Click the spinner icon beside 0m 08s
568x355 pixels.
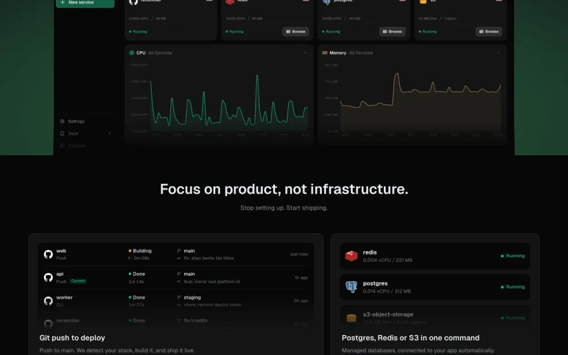(x=130, y=258)
